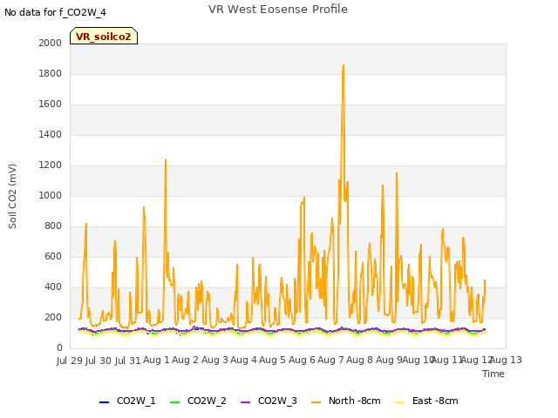Toggle East -8cm legend entry
The width and height of the screenshot is (558, 418).
pos(426,401)
